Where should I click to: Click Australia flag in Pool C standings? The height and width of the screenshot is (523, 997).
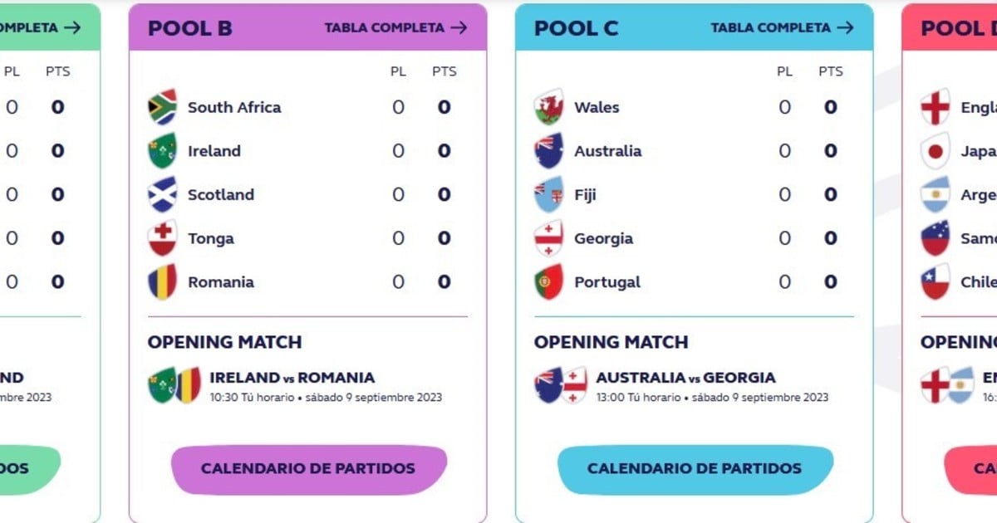[548, 151]
